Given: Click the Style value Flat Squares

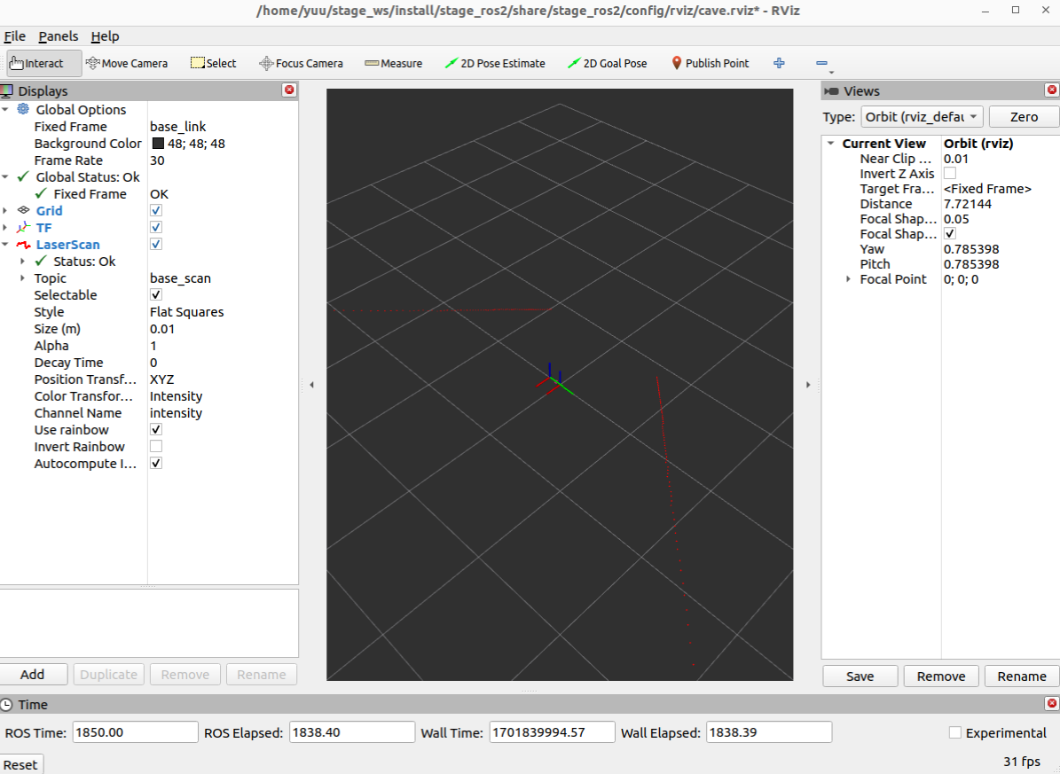Looking at the screenshot, I should coord(186,311).
